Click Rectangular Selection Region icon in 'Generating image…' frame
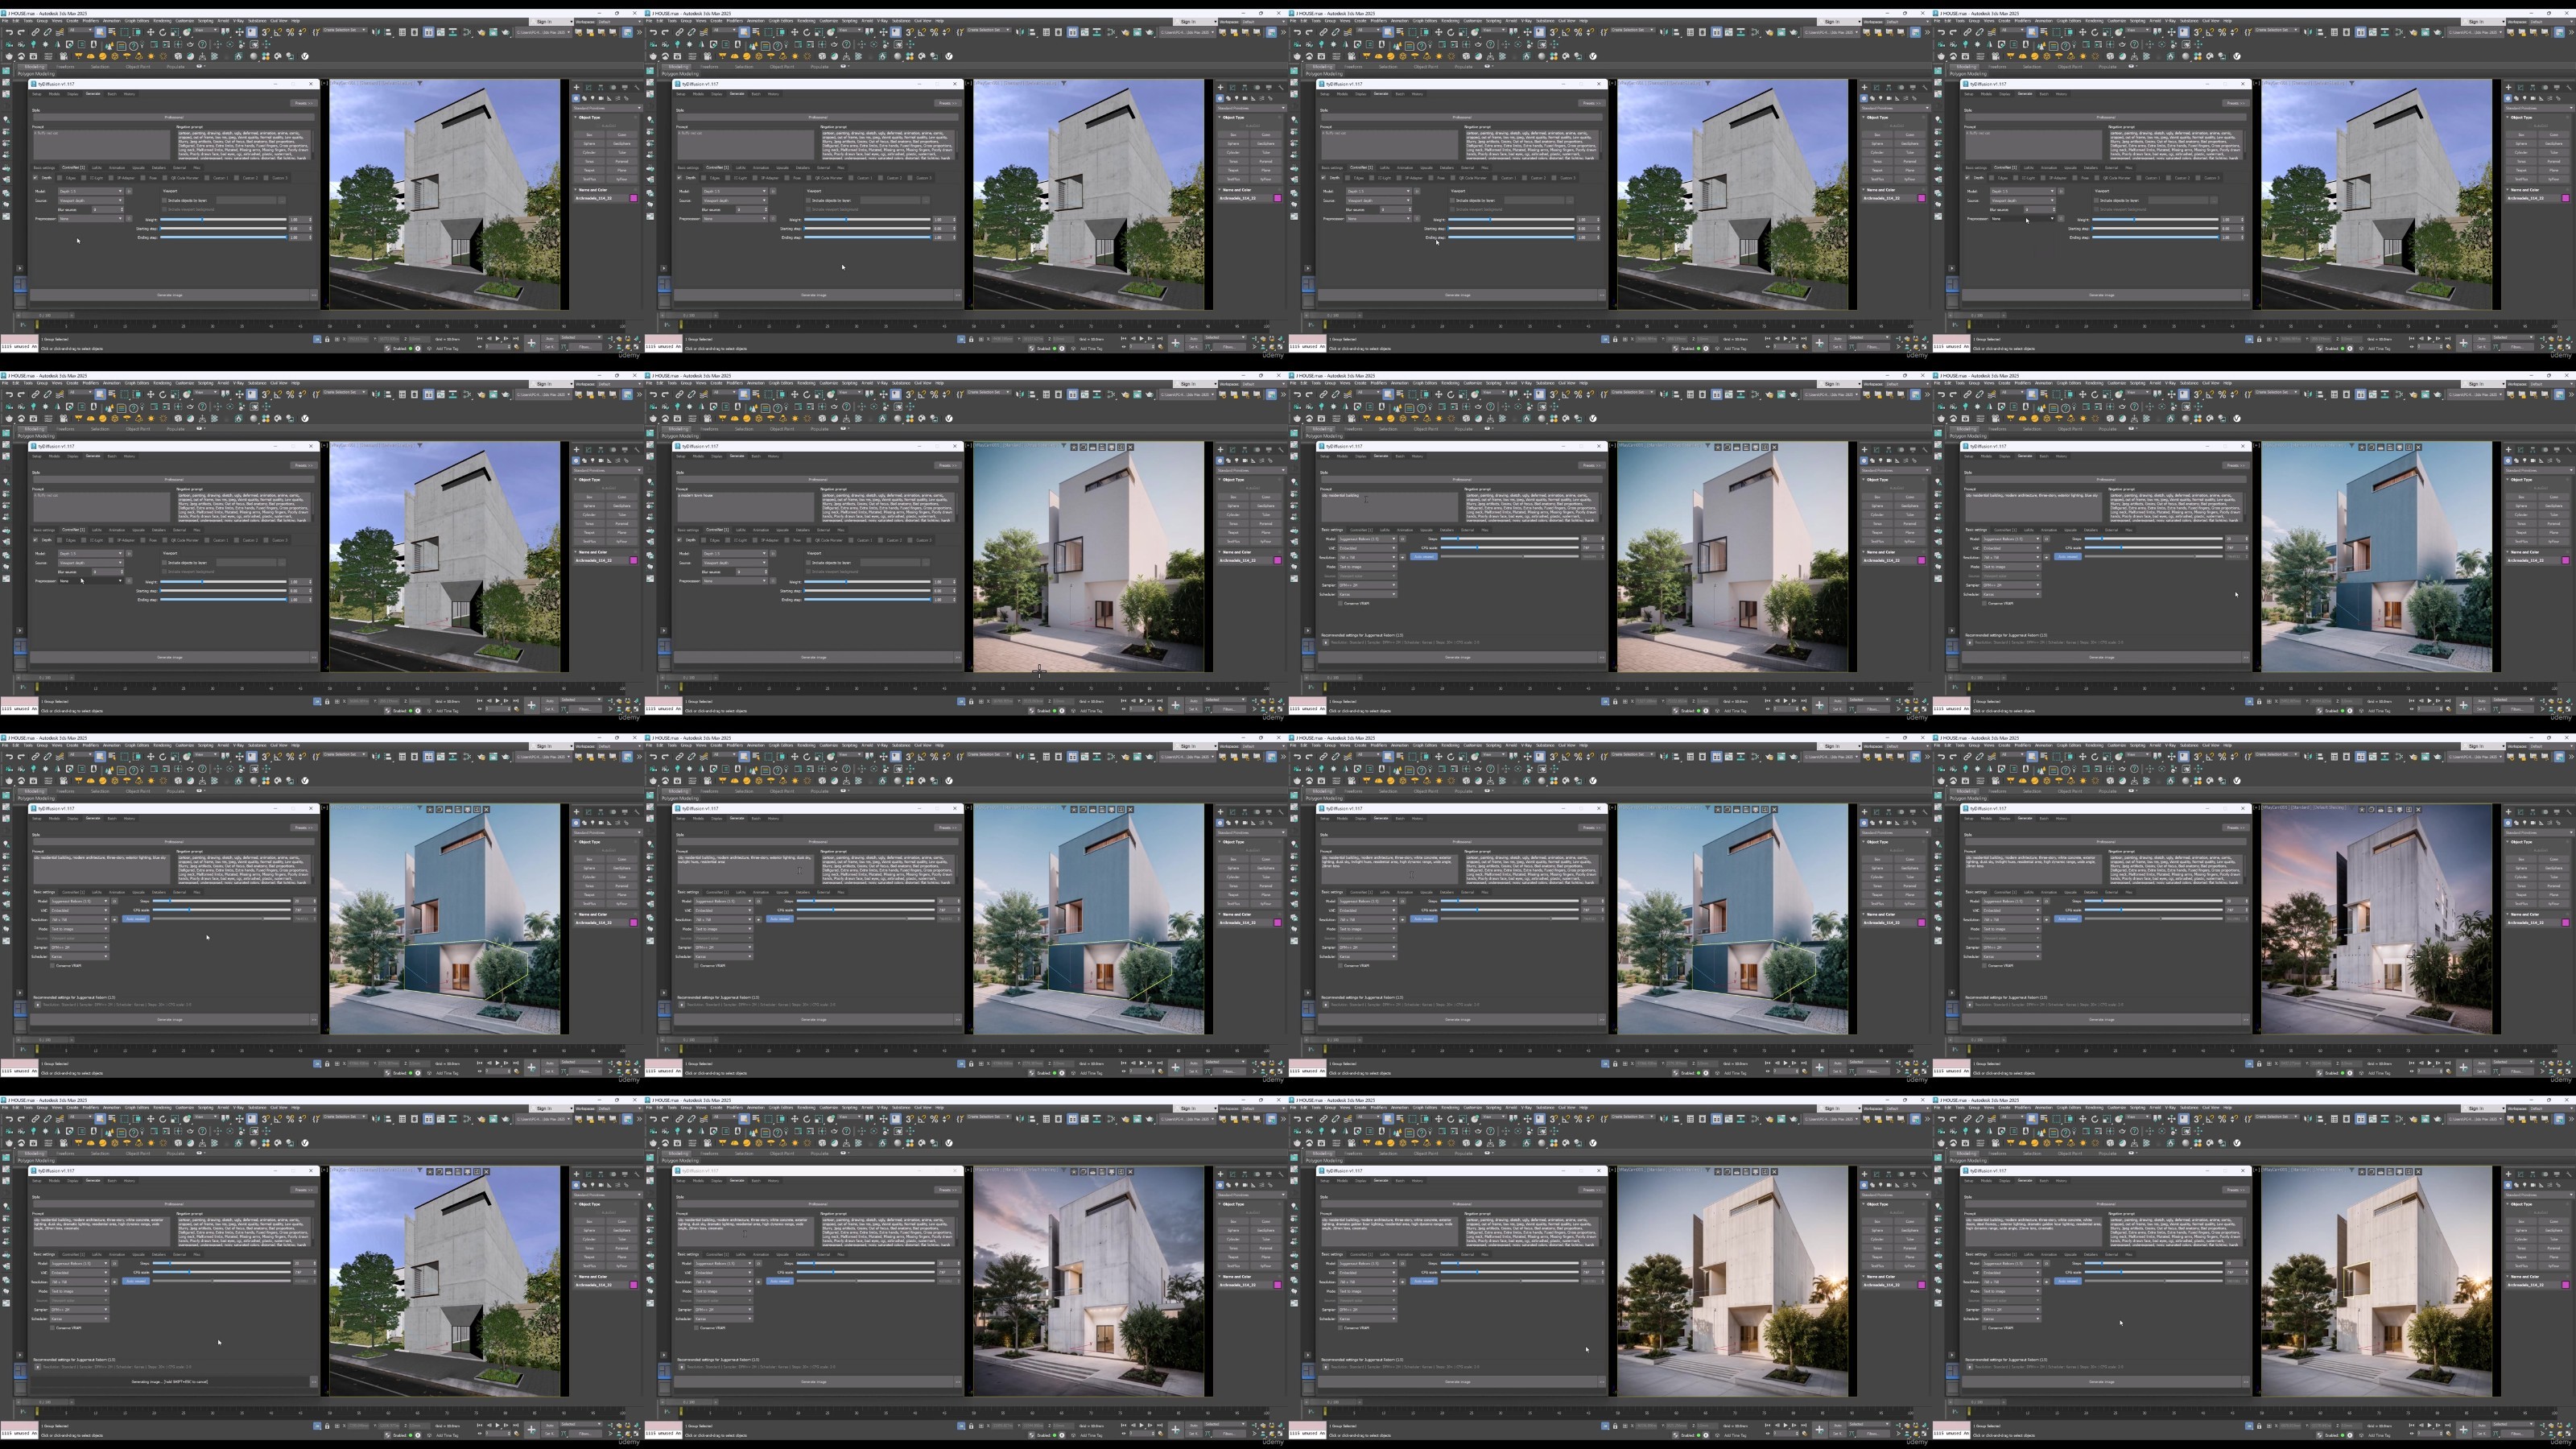The image size is (2576, 1449). (x=124, y=1119)
